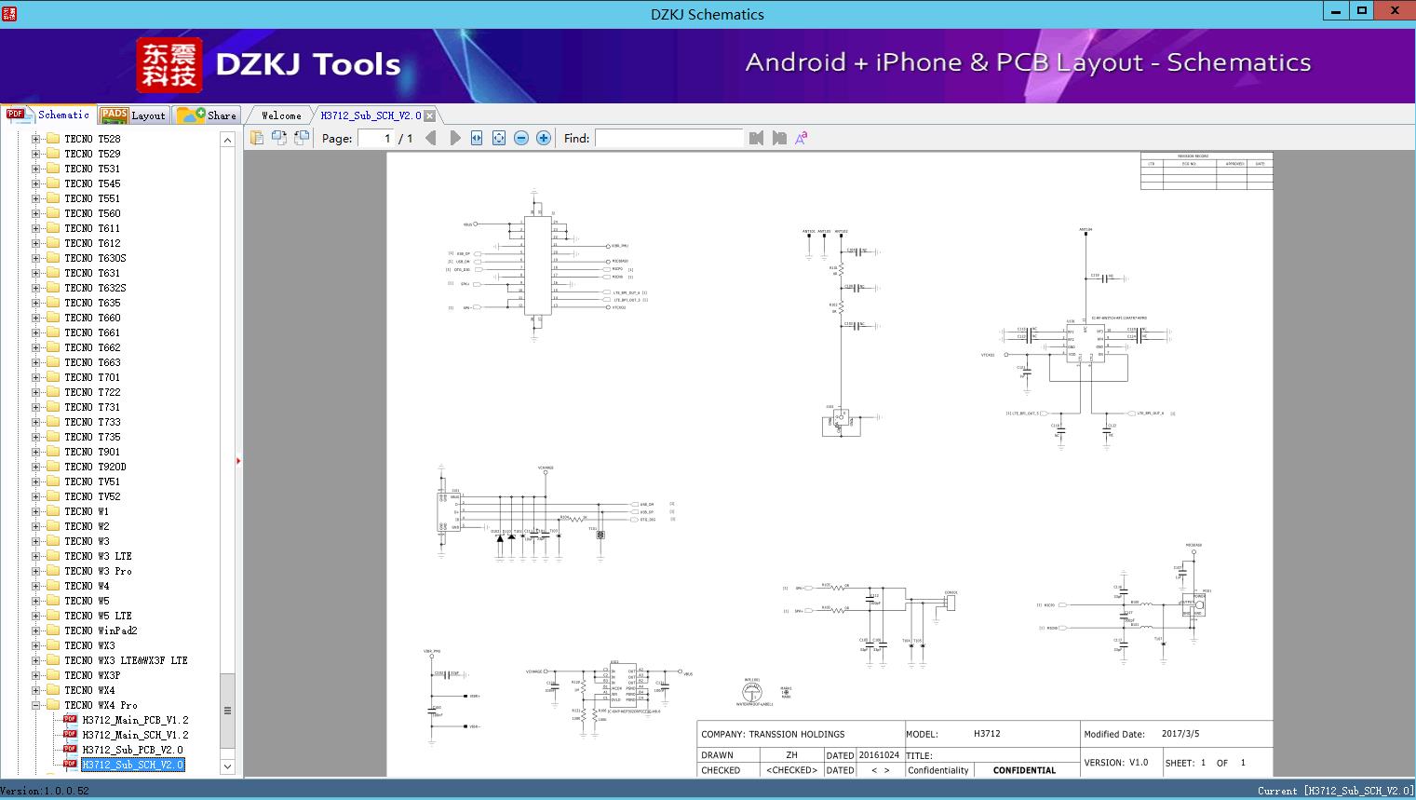Image resolution: width=1416 pixels, height=800 pixels.
Task: Select H3712_Sub_SCH_V2.0 in the tree
Action: click(132, 765)
